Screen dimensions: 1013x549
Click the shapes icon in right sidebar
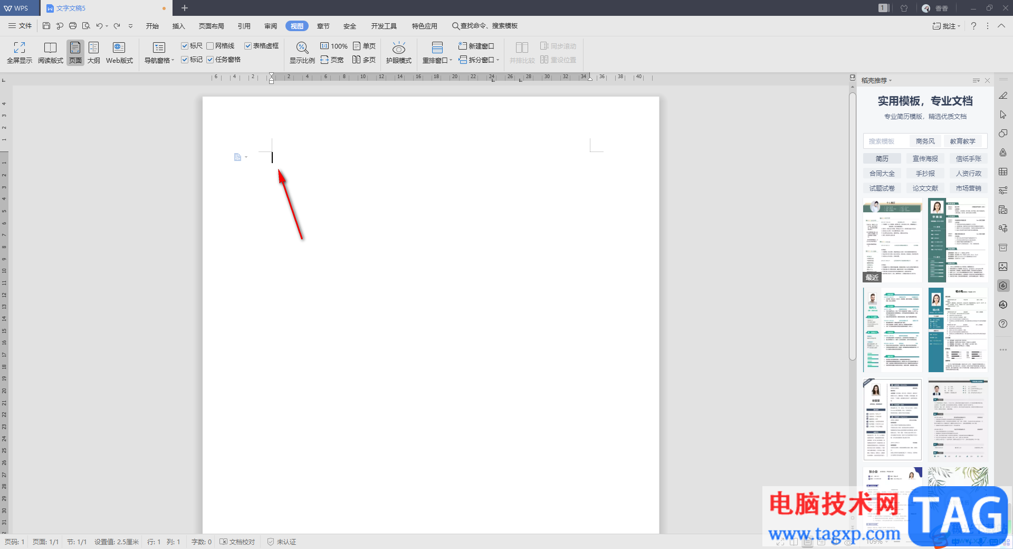1003,134
